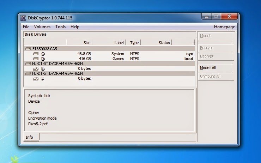Click the Device info label
The image size is (261, 163).
(x=34, y=101)
